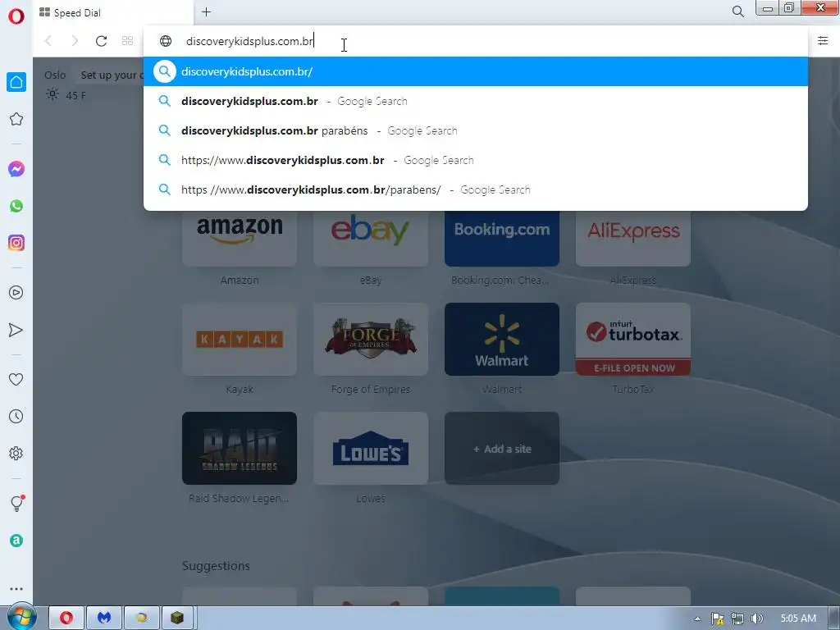Open the Kayak speed dial tile
This screenshot has height=630, width=840.
[x=240, y=339]
